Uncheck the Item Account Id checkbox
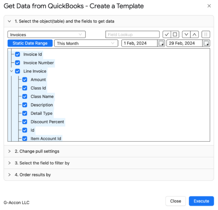 pos(25,139)
